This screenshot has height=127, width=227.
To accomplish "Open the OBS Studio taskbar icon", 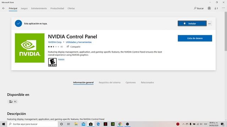I will point(127,124).
